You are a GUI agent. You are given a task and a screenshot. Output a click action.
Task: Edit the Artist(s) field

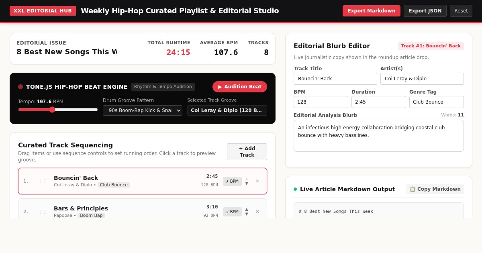422,79
